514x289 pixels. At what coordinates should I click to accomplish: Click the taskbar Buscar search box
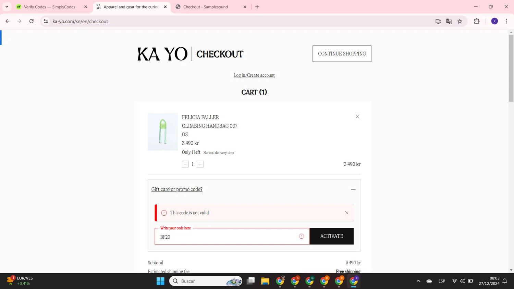coord(206,281)
